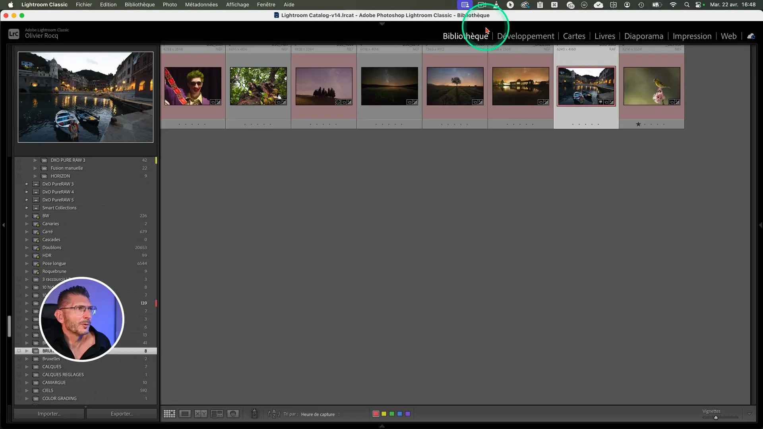Click the Navigator preview of the harbor photo
This screenshot has width=763, height=429.
[x=85, y=97]
